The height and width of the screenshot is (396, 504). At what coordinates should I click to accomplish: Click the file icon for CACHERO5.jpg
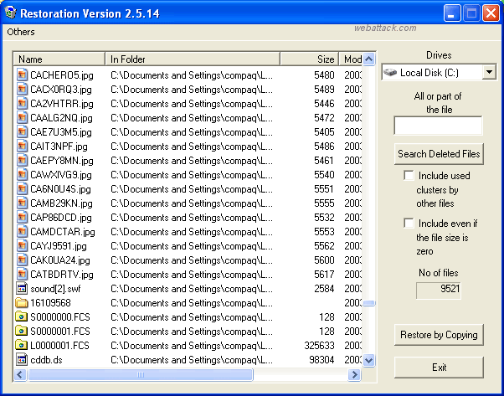[23, 75]
